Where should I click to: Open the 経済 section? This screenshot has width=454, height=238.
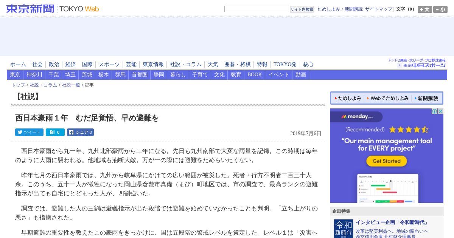pyautogui.click(x=71, y=65)
